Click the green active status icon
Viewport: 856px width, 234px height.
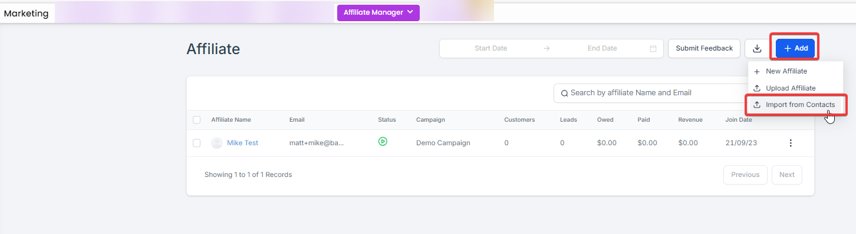pos(383,141)
